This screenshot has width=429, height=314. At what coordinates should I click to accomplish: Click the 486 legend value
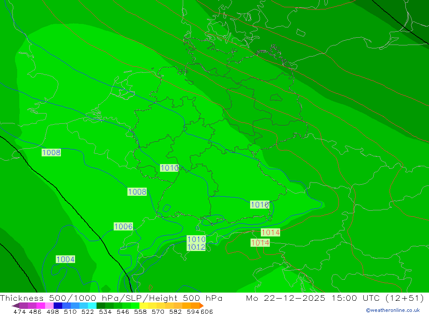click(x=35, y=311)
